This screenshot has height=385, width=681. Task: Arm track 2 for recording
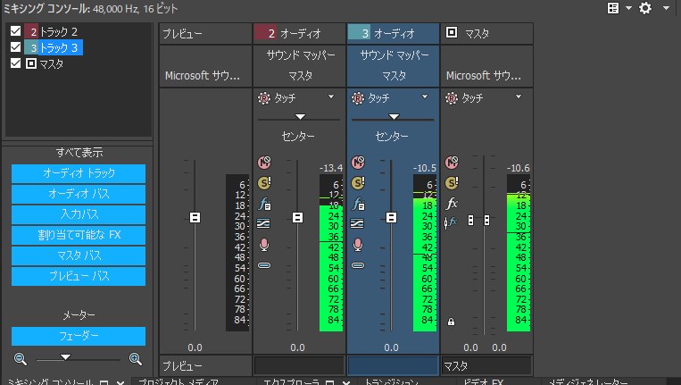(x=264, y=245)
